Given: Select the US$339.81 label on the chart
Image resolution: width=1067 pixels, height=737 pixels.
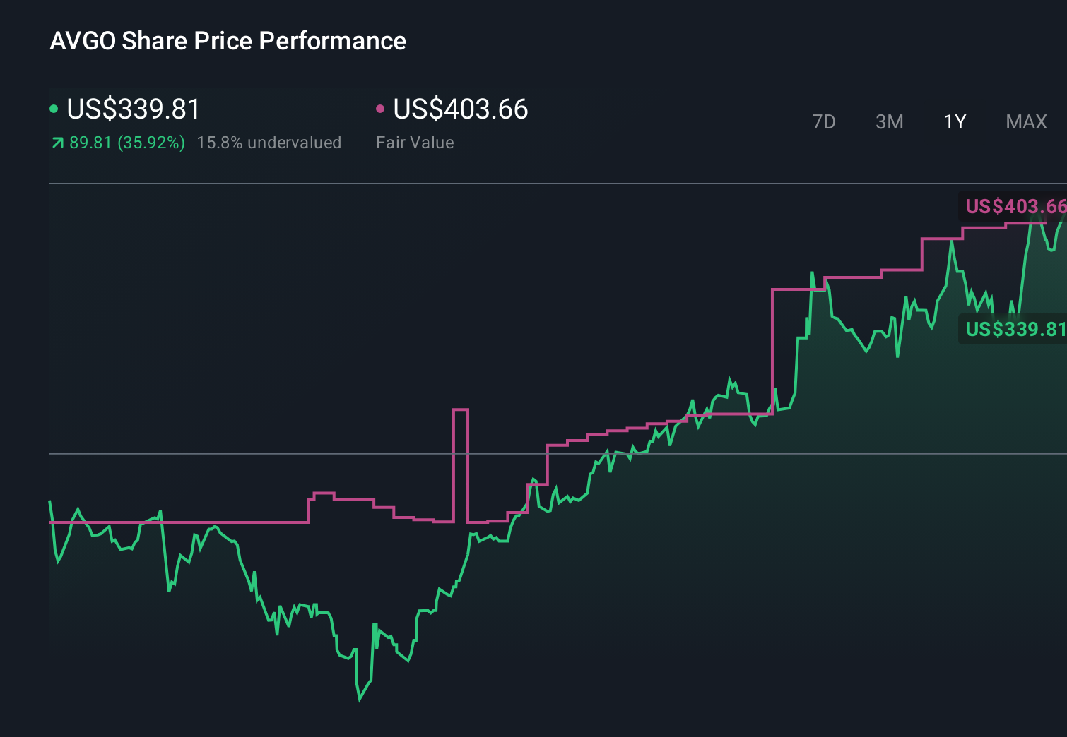Looking at the screenshot, I should [x=1016, y=329].
